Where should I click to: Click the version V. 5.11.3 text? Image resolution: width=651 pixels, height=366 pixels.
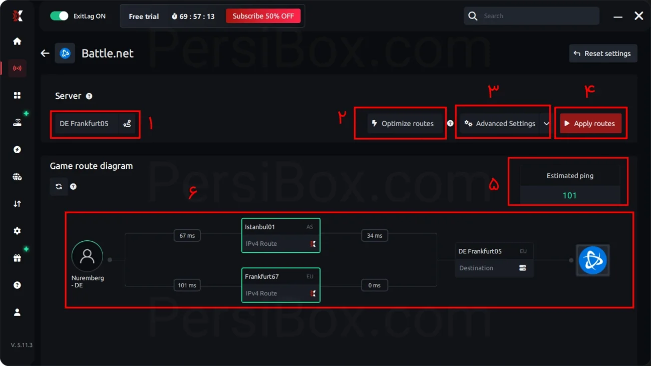pyautogui.click(x=22, y=345)
